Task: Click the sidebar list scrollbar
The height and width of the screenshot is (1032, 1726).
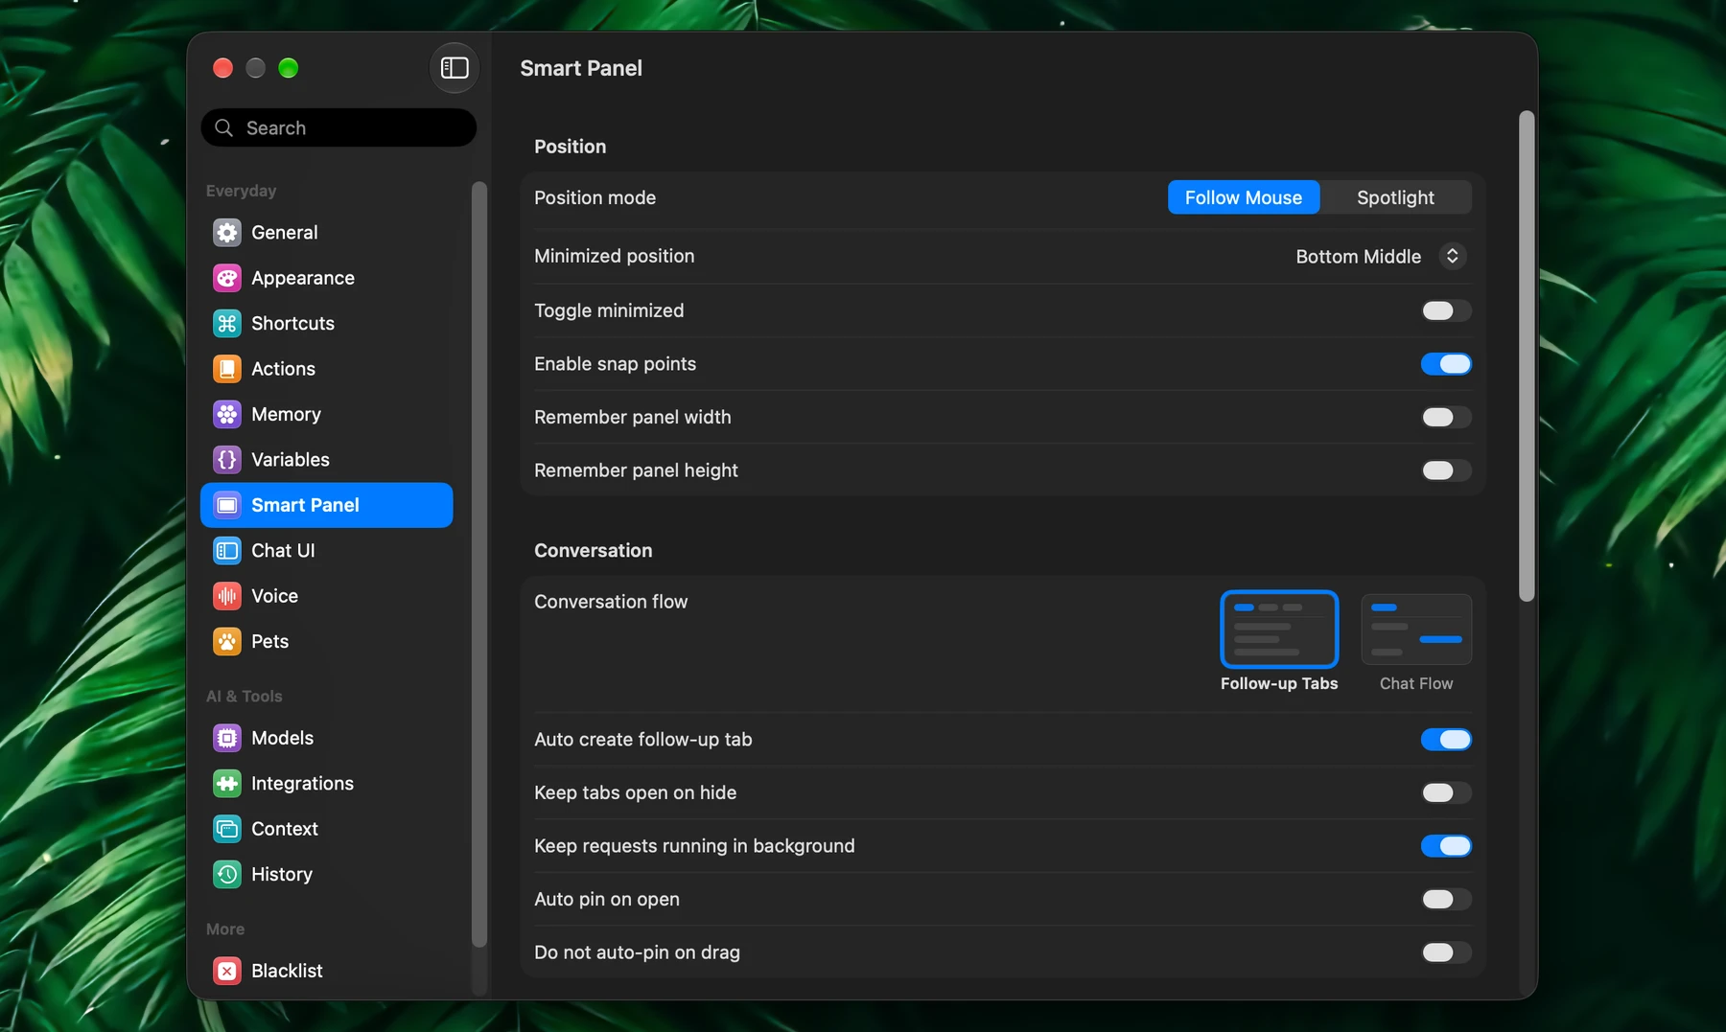Action: pos(479,563)
